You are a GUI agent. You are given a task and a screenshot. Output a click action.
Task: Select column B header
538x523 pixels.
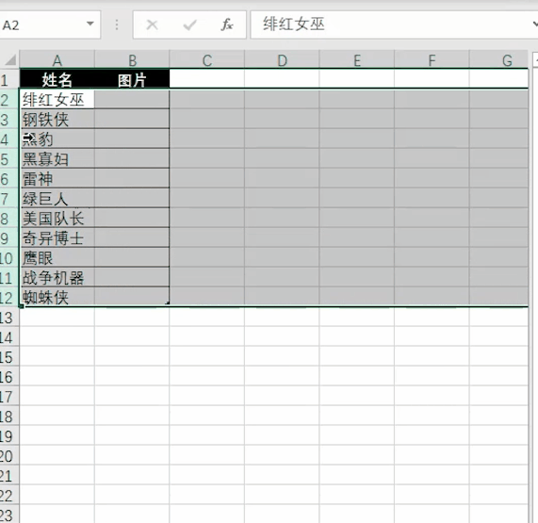(132, 59)
